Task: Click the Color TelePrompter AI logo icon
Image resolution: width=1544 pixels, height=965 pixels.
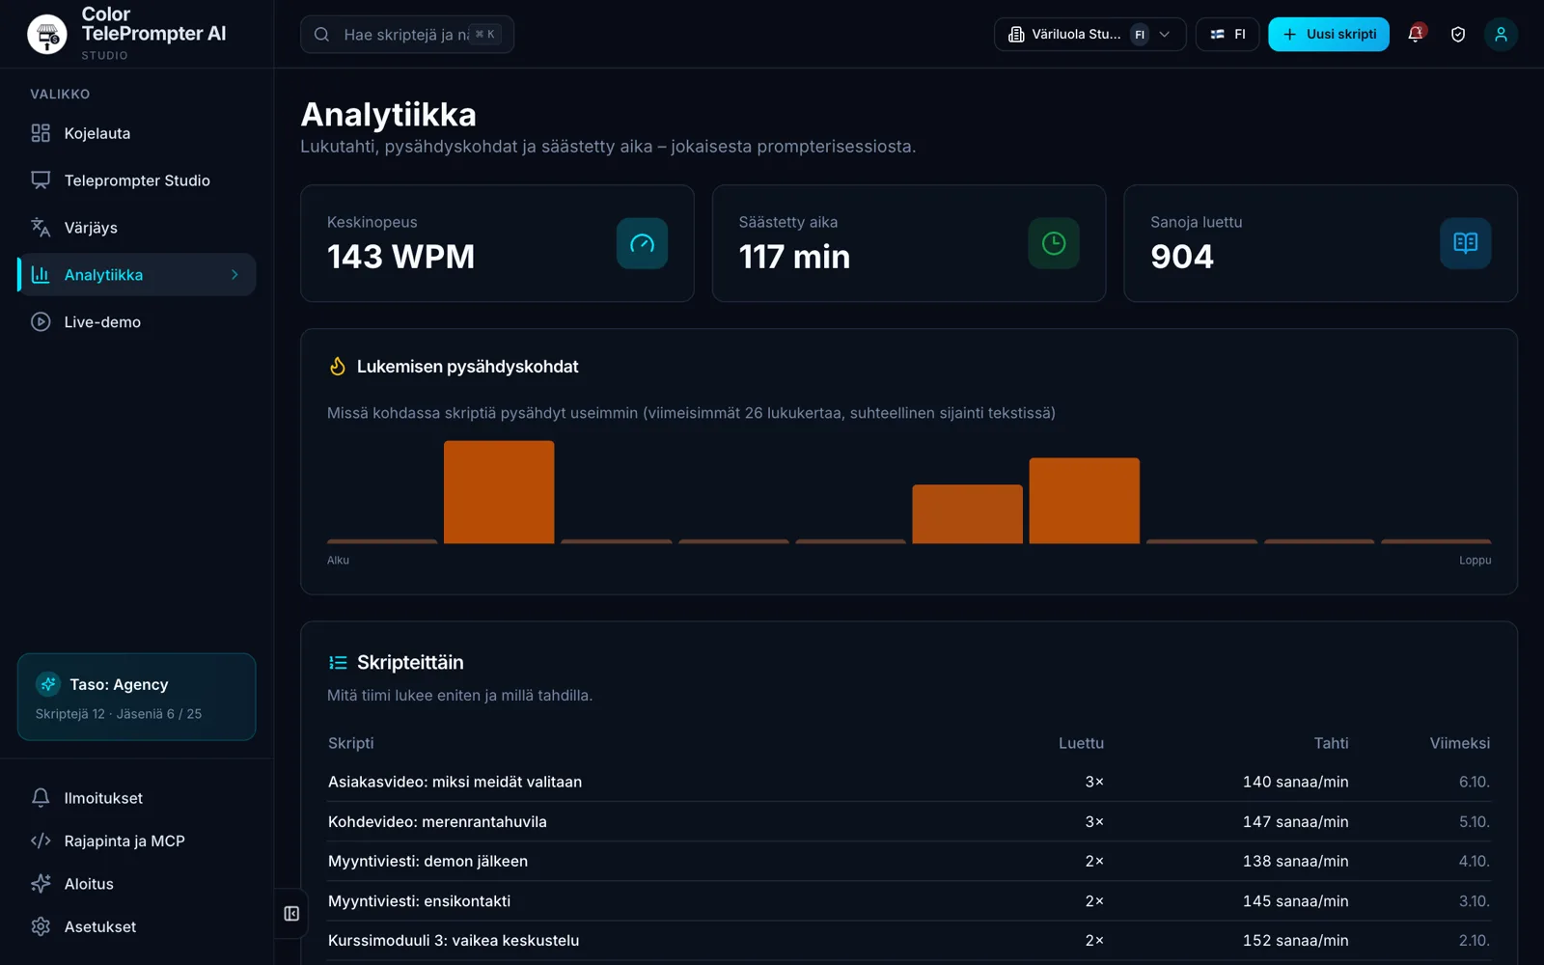Action: click(46, 35)
